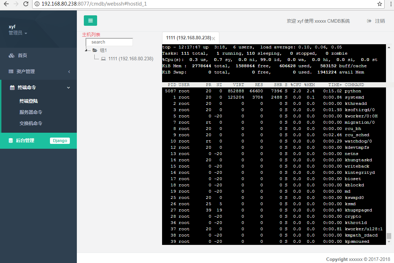394x263 pixels.
Task: Select the 交换机命令 submenu item
Action: pyautogui.click(x=31, y=123)
